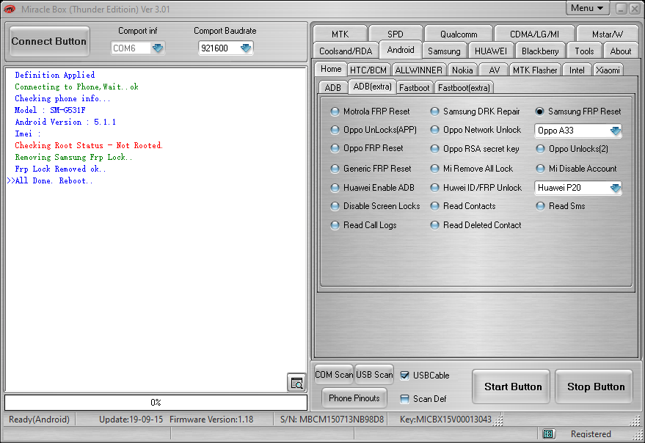Switch to AV sub-tab
This screenshot has width=645, height=443.
(x=494, y=70)
